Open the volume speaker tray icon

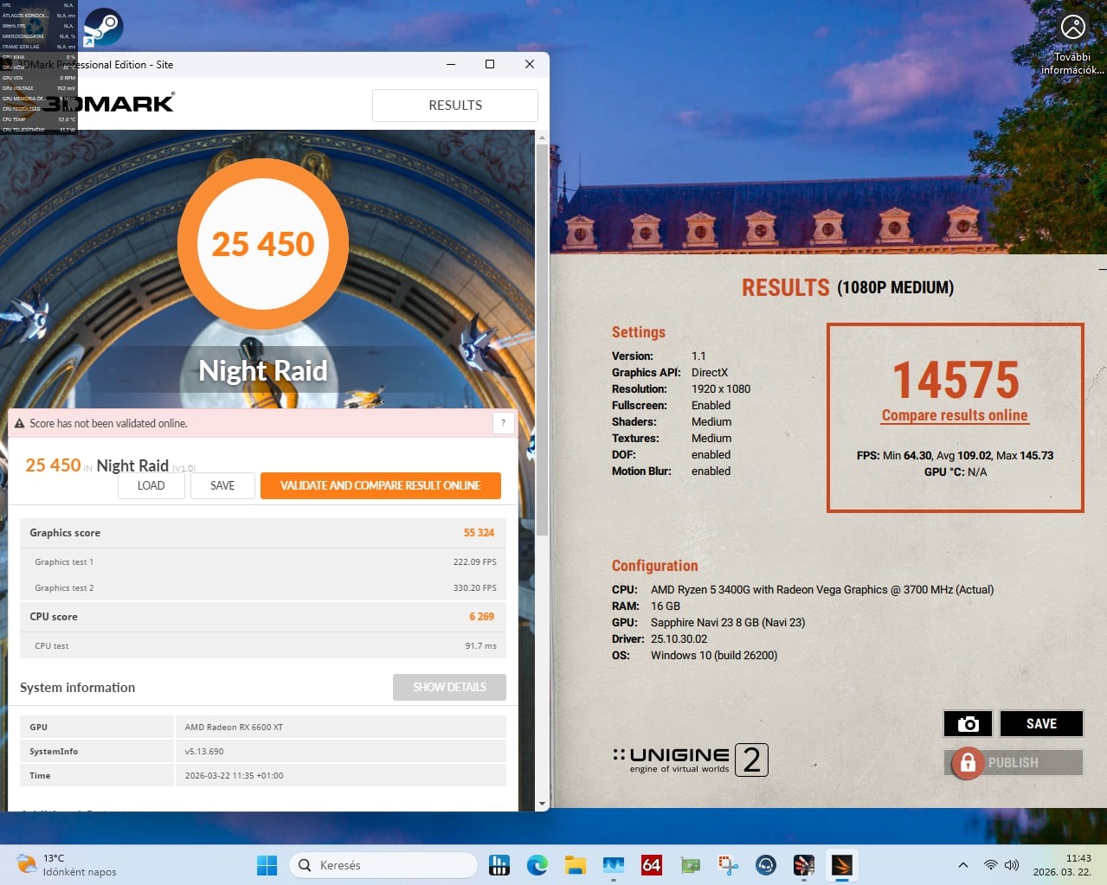click(1012, 865)
